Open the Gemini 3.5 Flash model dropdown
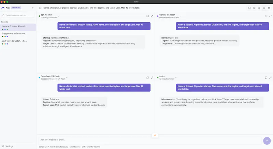Image resolution: width=273 pixels, height=149 pixels. [181, 16]
